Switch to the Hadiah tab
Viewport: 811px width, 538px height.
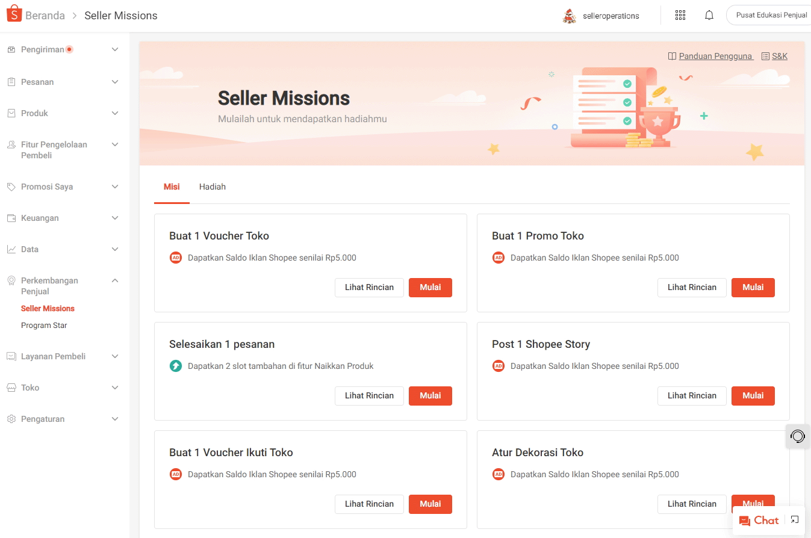213,187
